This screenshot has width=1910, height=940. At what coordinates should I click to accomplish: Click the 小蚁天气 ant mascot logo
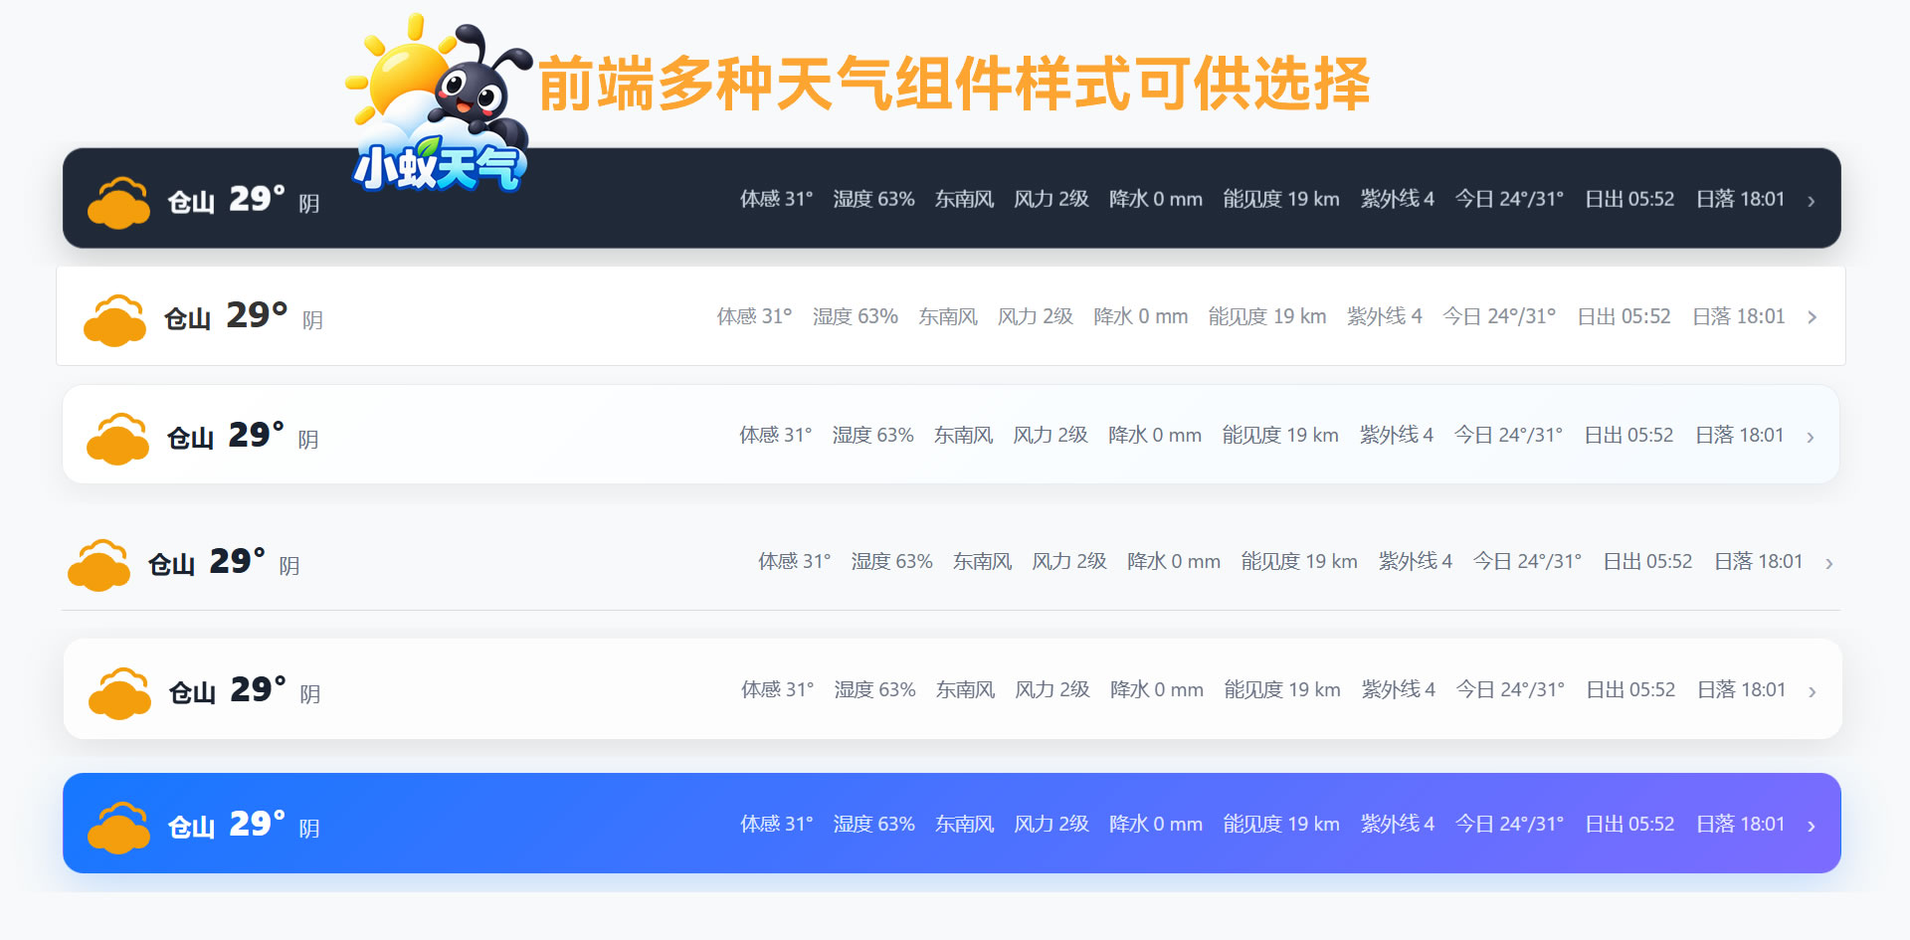coord(440,104)
